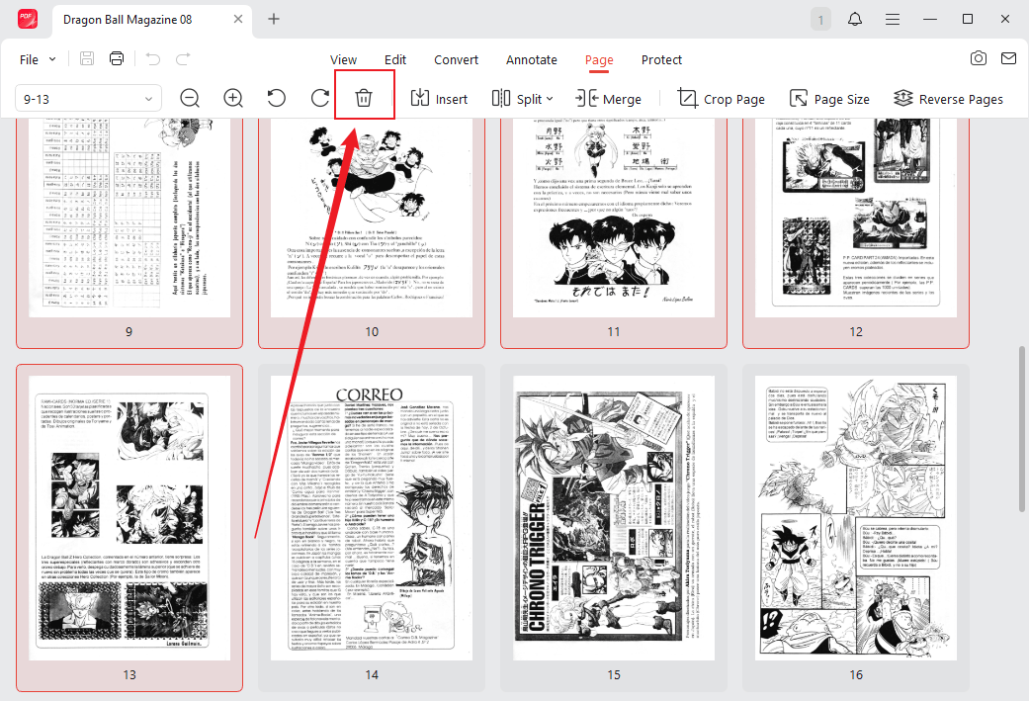The image size is (1029, 701).
Task: Click the screenshot camera icon
Action: (x=979, y=58)
